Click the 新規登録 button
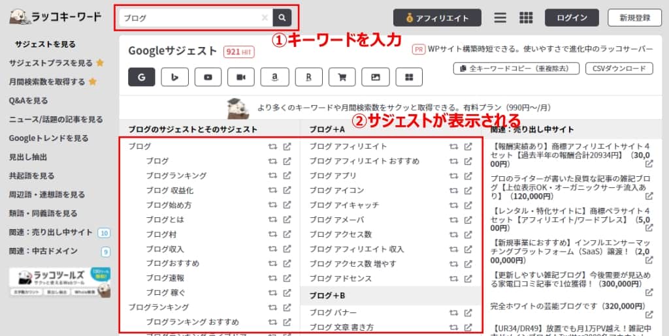669x336 pixels. pos(635,18)
